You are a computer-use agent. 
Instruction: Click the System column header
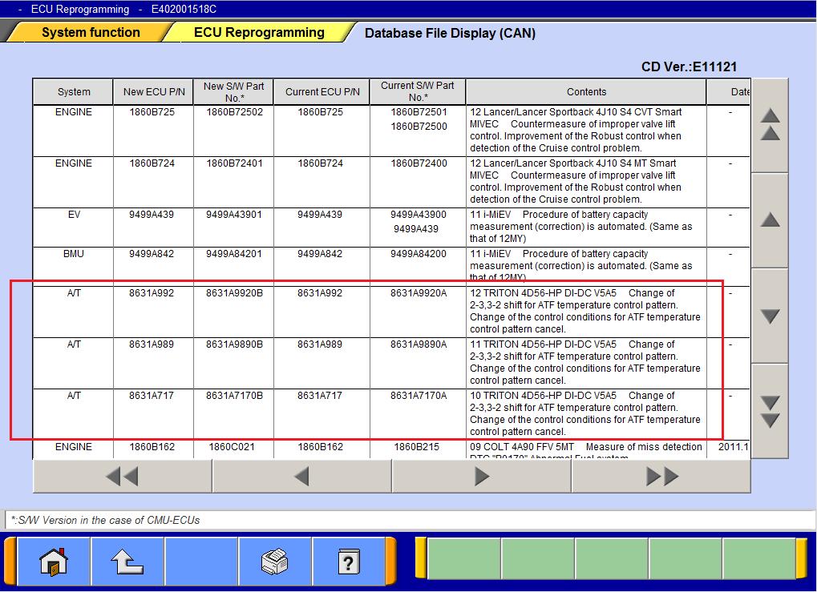(x=74, y=92)
